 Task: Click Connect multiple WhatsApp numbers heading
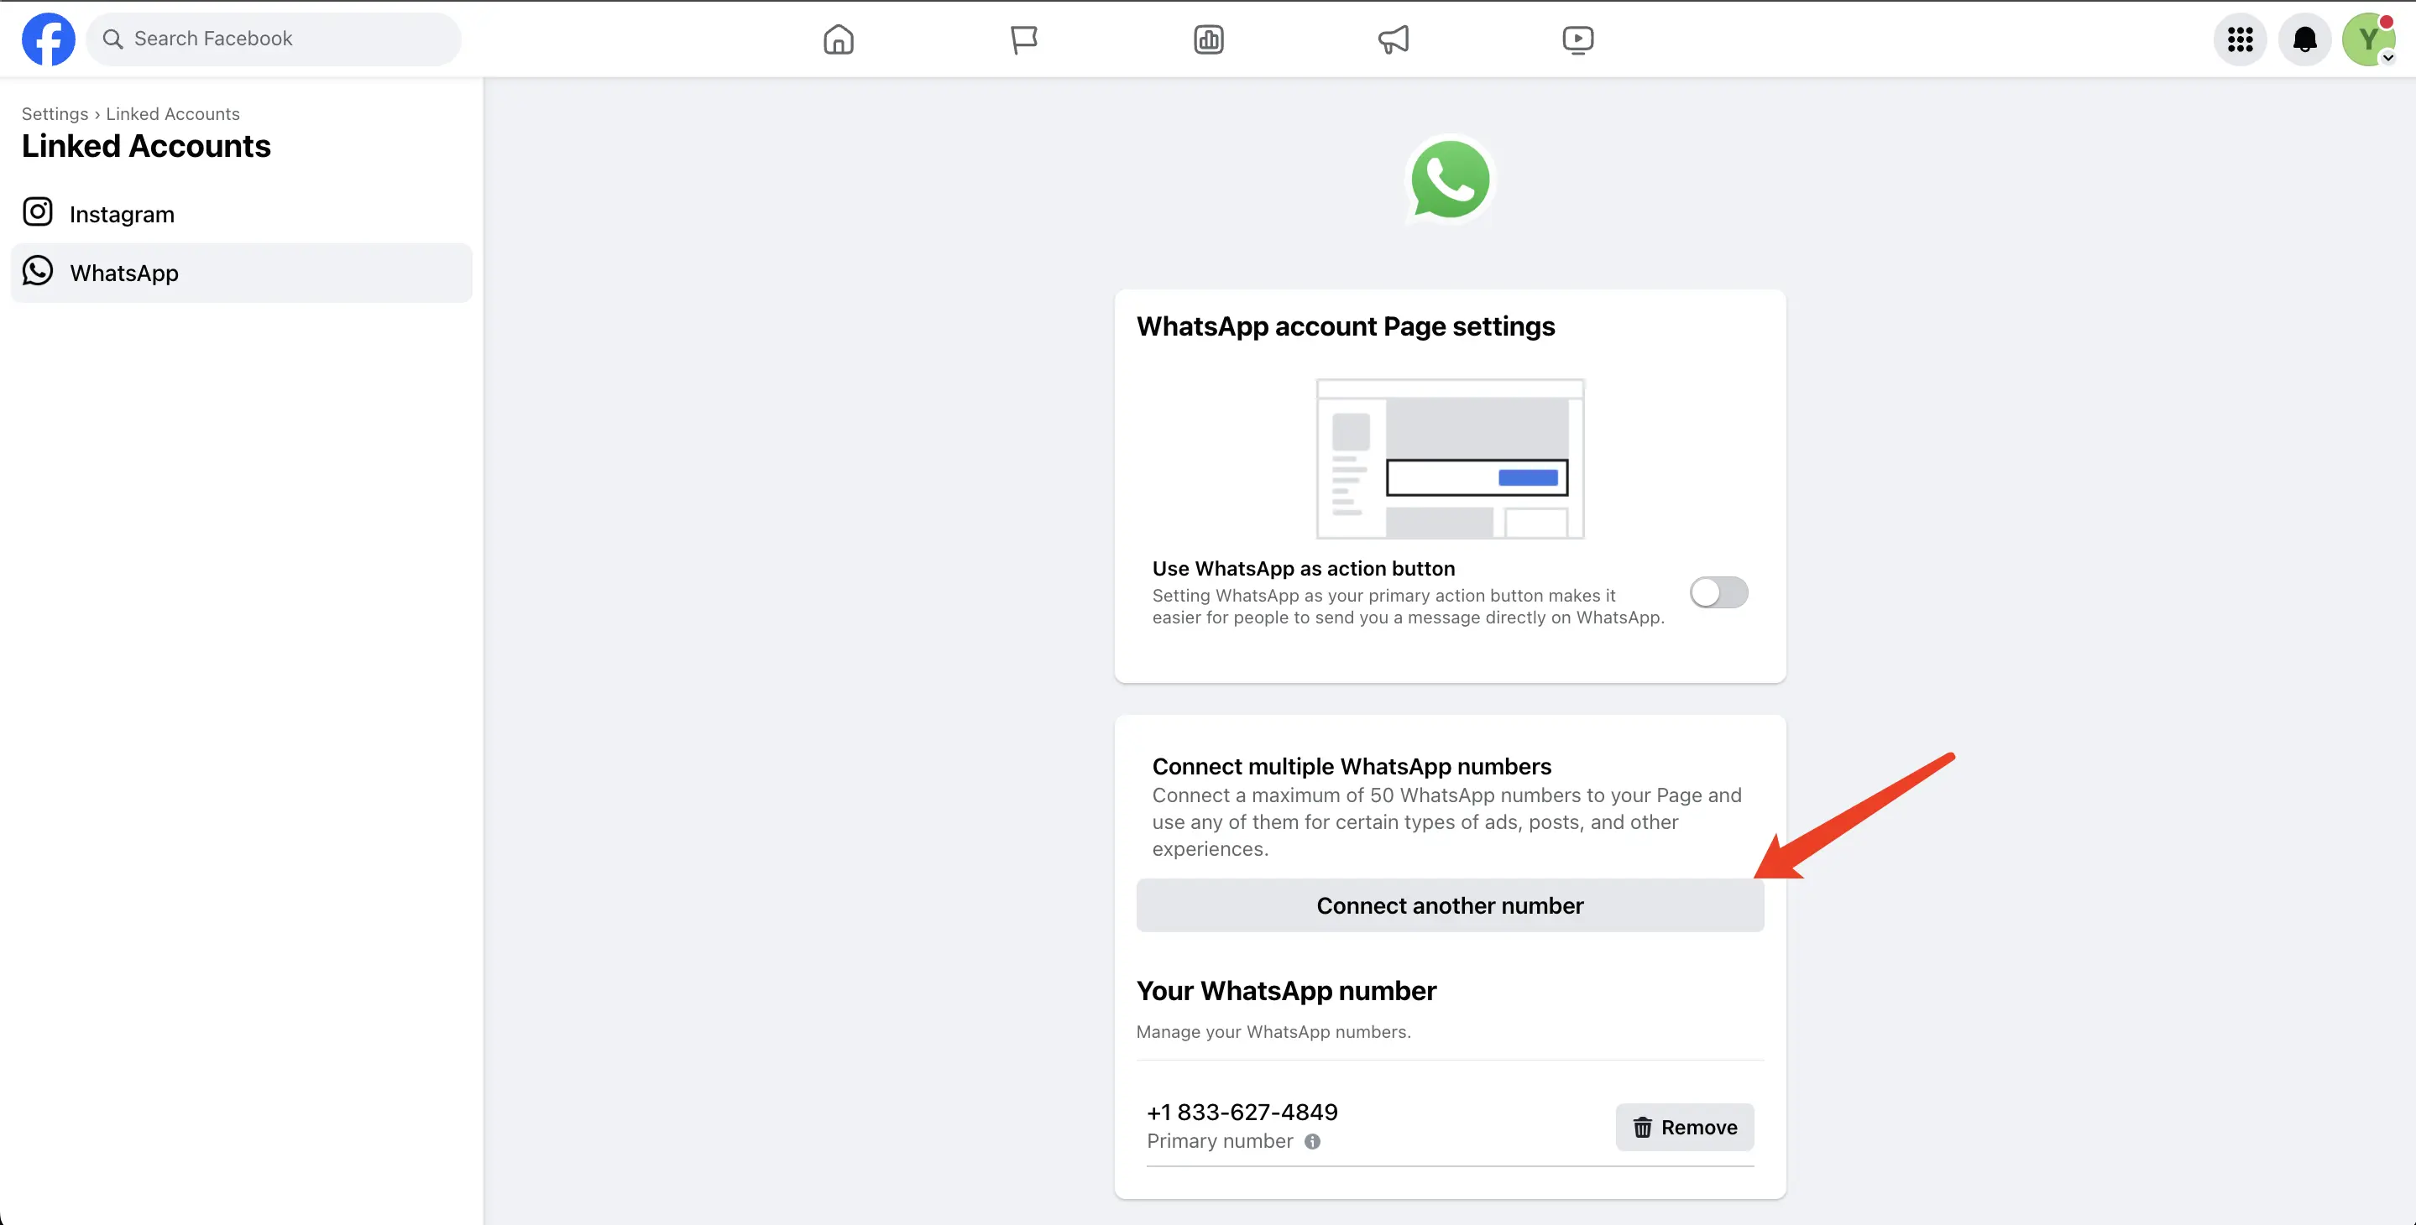1352,767
